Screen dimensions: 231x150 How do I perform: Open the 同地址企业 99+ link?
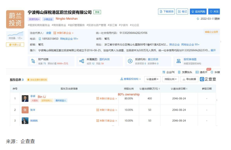click(190, 45)
